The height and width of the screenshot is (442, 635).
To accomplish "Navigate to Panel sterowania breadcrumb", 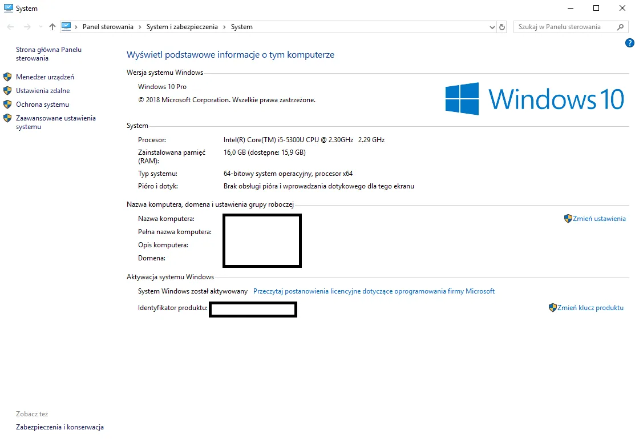I will coord(107,26).
